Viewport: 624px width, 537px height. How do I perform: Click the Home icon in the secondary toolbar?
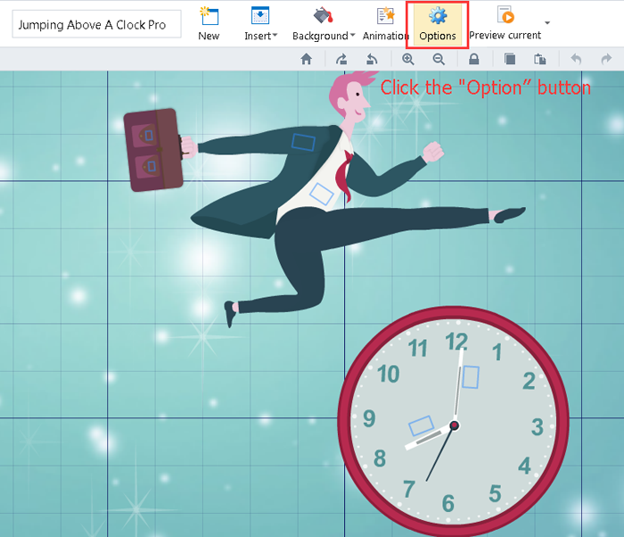click(307, 59)
